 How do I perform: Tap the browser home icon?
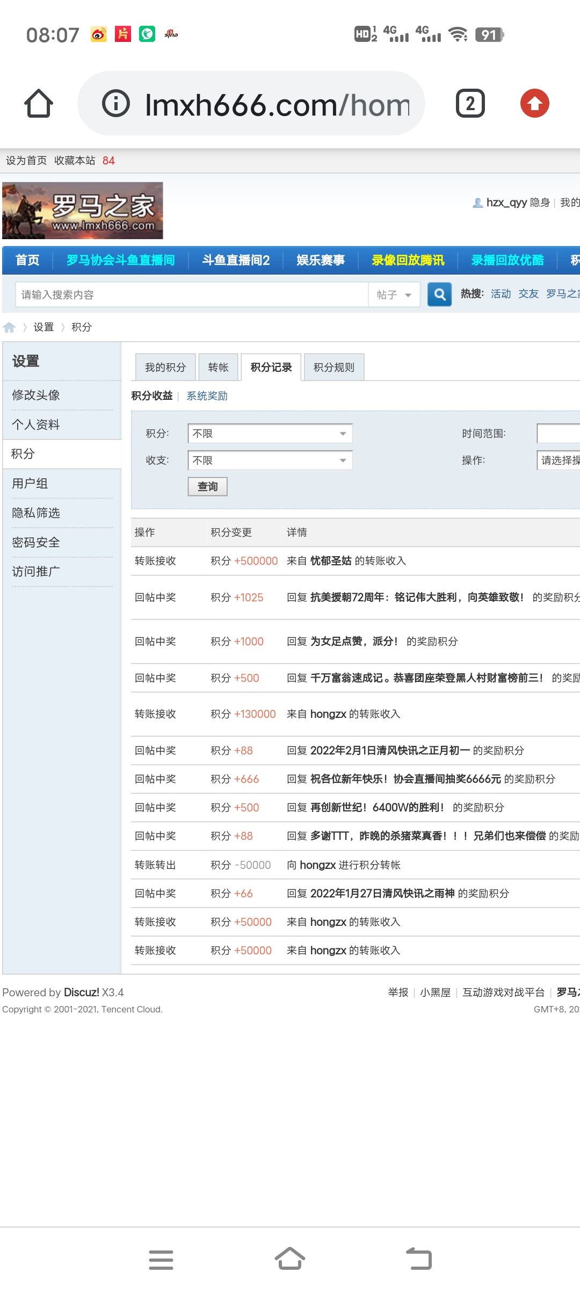pos(39,103)
